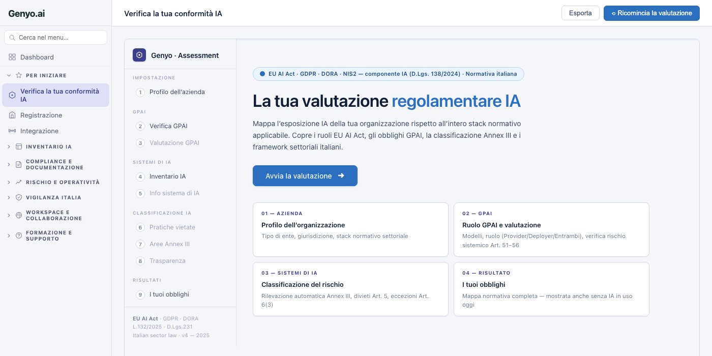Open the Profilo dell'organizzazione card
Viewport: 712px width, 356px height.
click(x=350, y=230)
